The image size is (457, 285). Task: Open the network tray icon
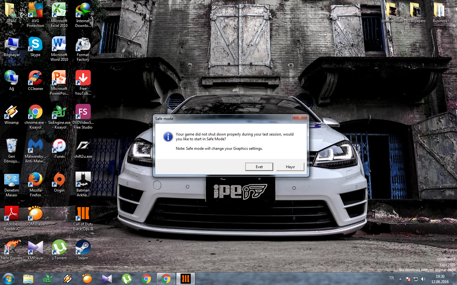pos(416,279)
